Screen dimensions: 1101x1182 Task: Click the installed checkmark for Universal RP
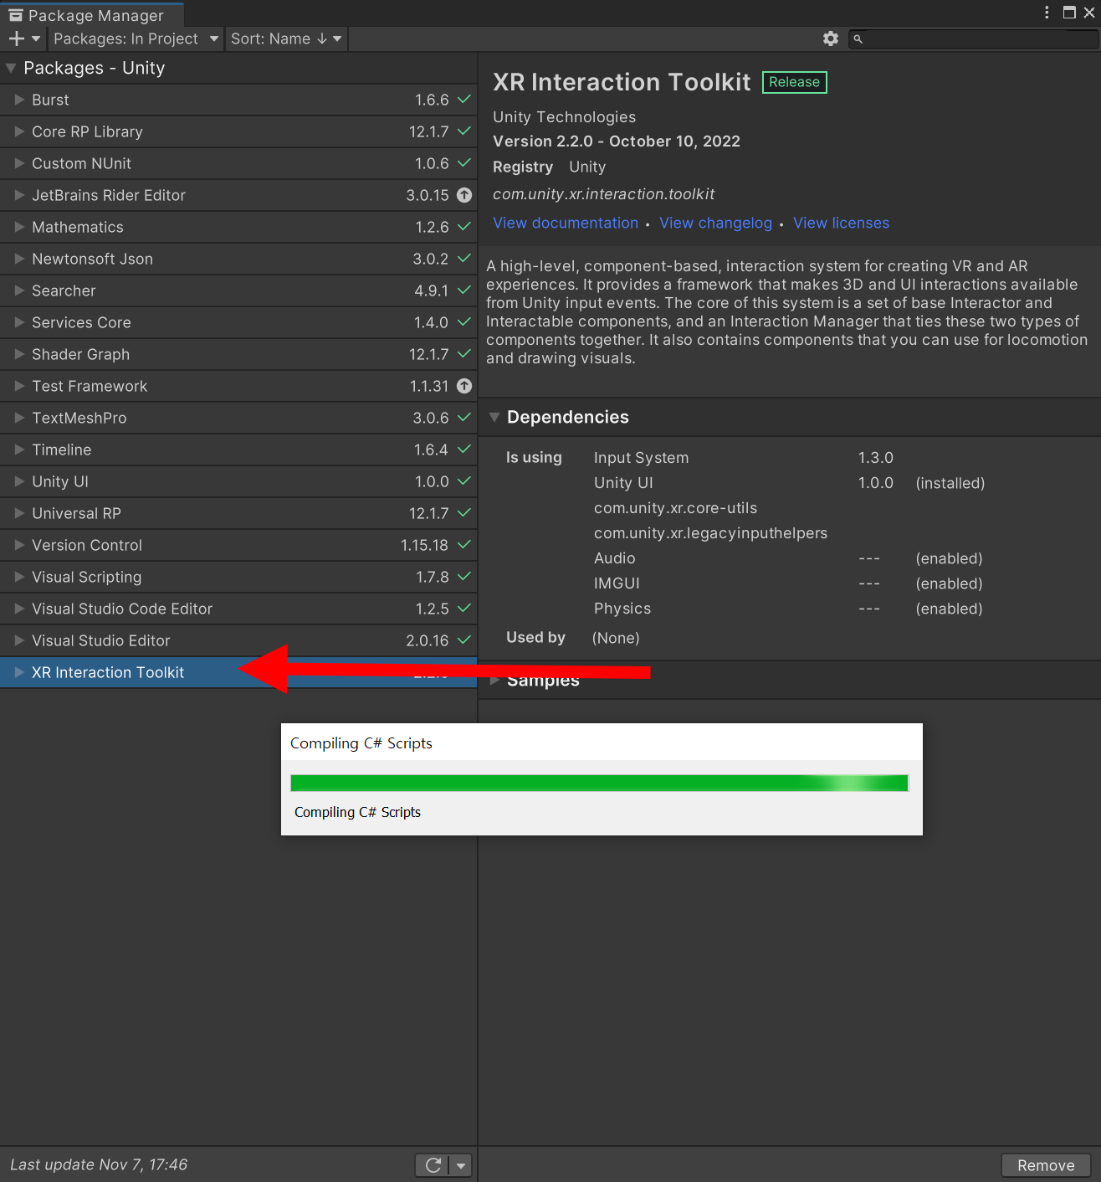click(464, 513)
